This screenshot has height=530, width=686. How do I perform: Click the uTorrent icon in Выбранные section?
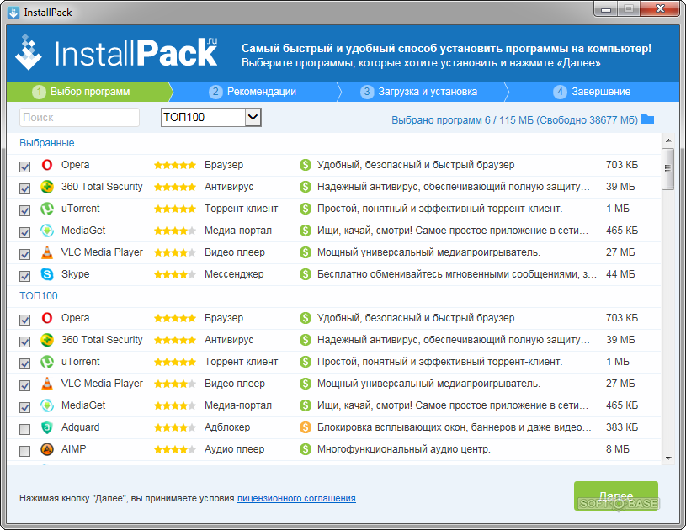coord(47,209)
